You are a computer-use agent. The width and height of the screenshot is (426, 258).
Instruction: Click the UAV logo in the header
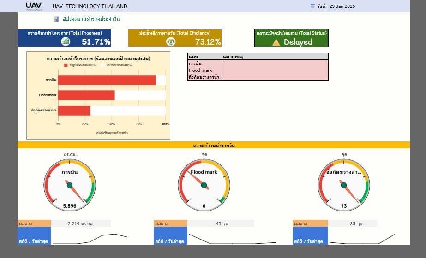(x=34, y=6)
